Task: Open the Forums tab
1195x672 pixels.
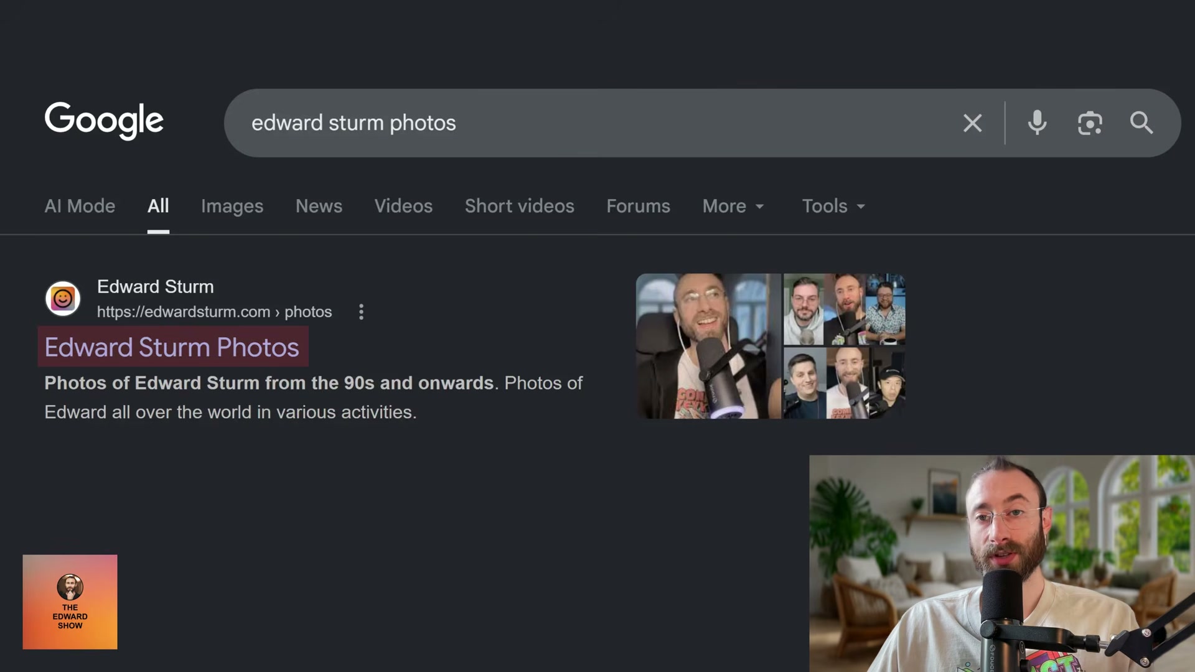Action: (x=638, y=206)
